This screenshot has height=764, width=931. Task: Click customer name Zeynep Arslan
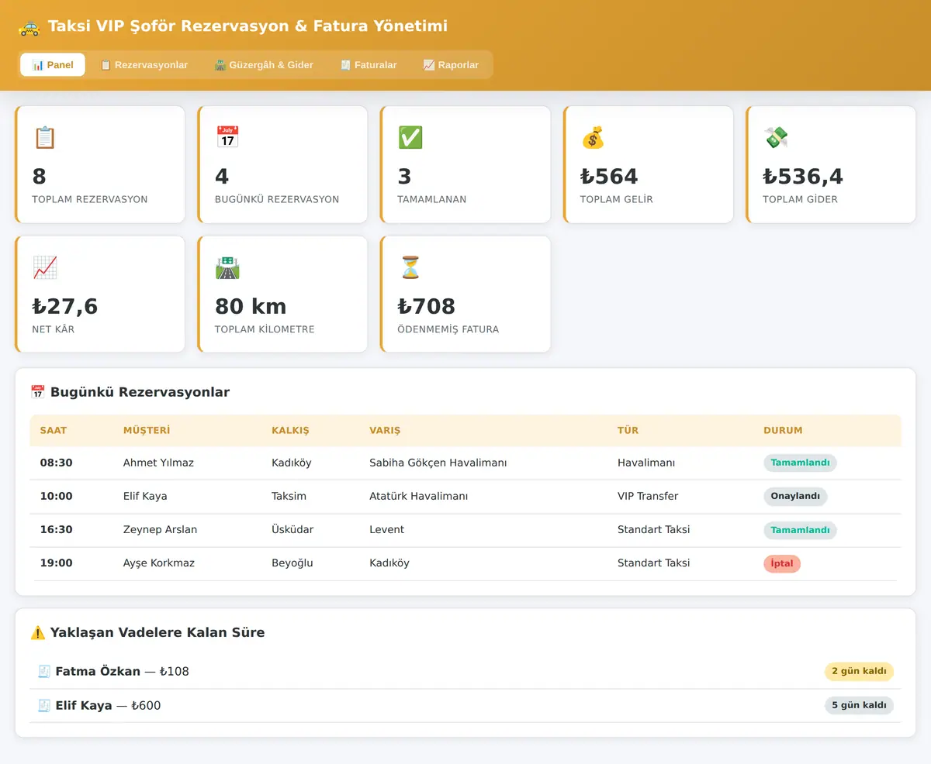coord(160,530)
